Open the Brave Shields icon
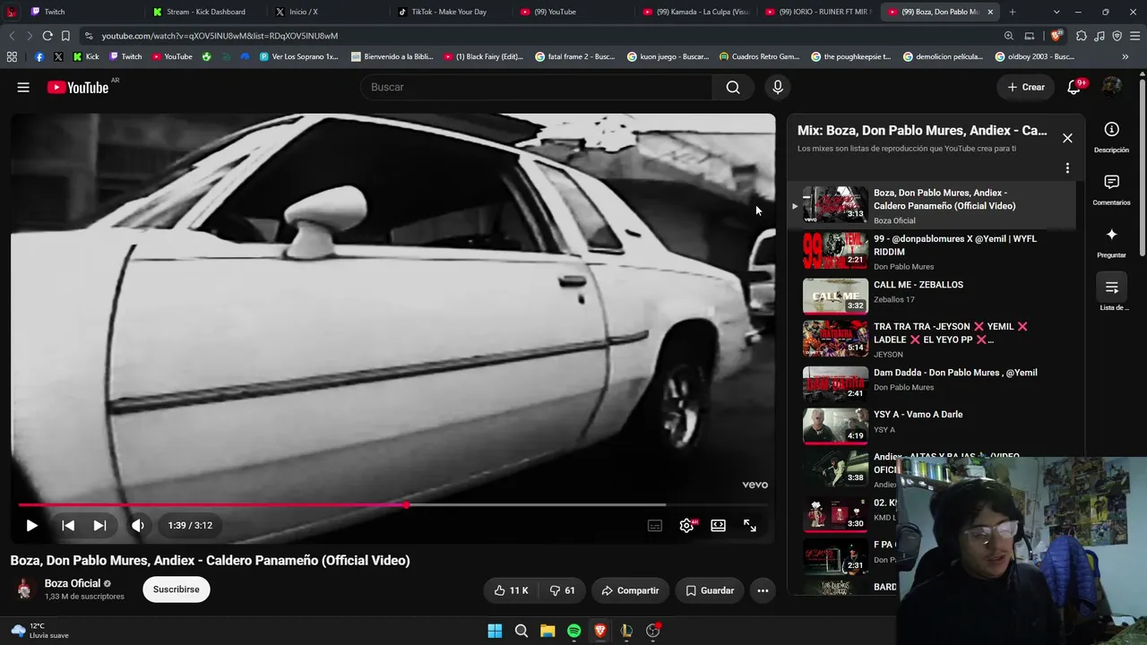The image size is (1147, 645). pyautogui.click(x=1056, y=36)
